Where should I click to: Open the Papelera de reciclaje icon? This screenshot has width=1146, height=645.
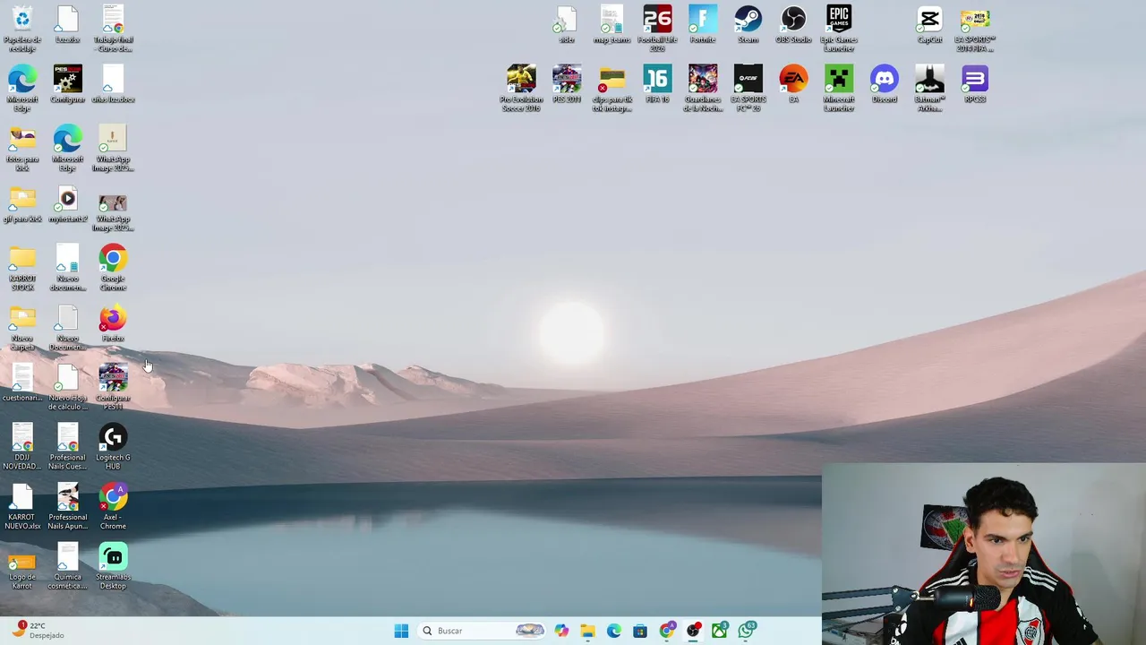point(22,29)
